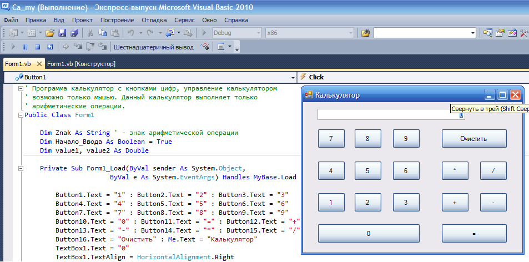Click the Restart debugging icon
529x262 pixels.
[x=49, y=47]
